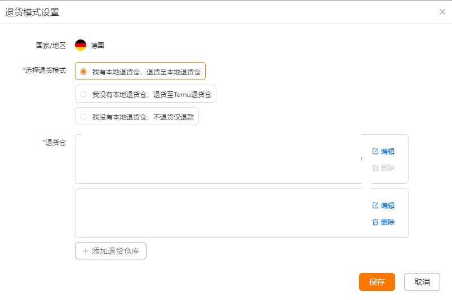
Task: Click the 删除 link for second warehouse
Action: click(388, 222)
